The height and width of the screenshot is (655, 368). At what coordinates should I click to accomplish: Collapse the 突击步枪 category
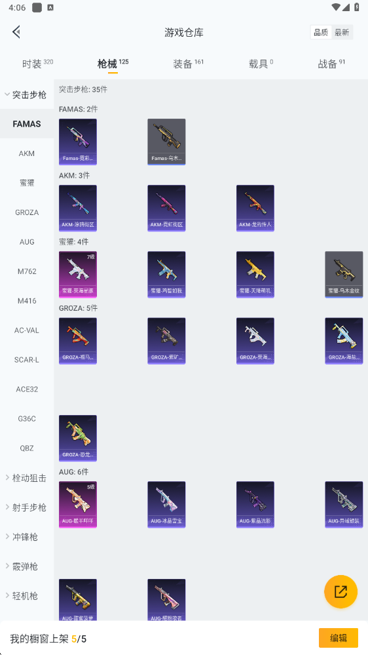pyautogui.click(x=27, y=94)
